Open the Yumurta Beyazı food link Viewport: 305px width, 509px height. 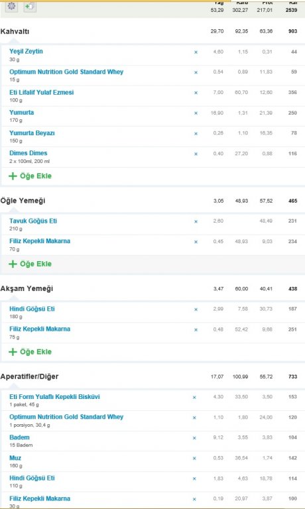32,133
